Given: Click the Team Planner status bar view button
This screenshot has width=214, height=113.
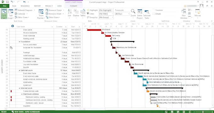Looking at the screenshot, I should 178,112.
